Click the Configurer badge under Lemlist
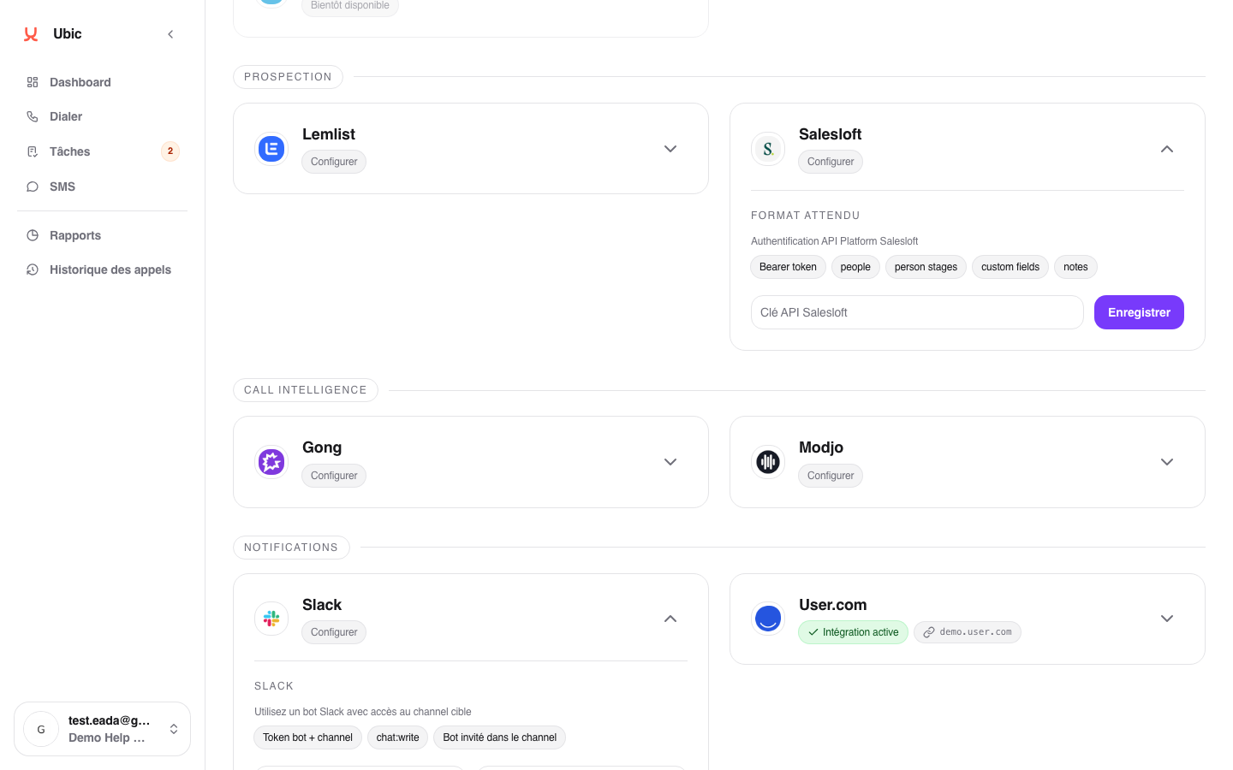Image resolution: width=1233 pixels, height=770 pixels. (334, 162)
